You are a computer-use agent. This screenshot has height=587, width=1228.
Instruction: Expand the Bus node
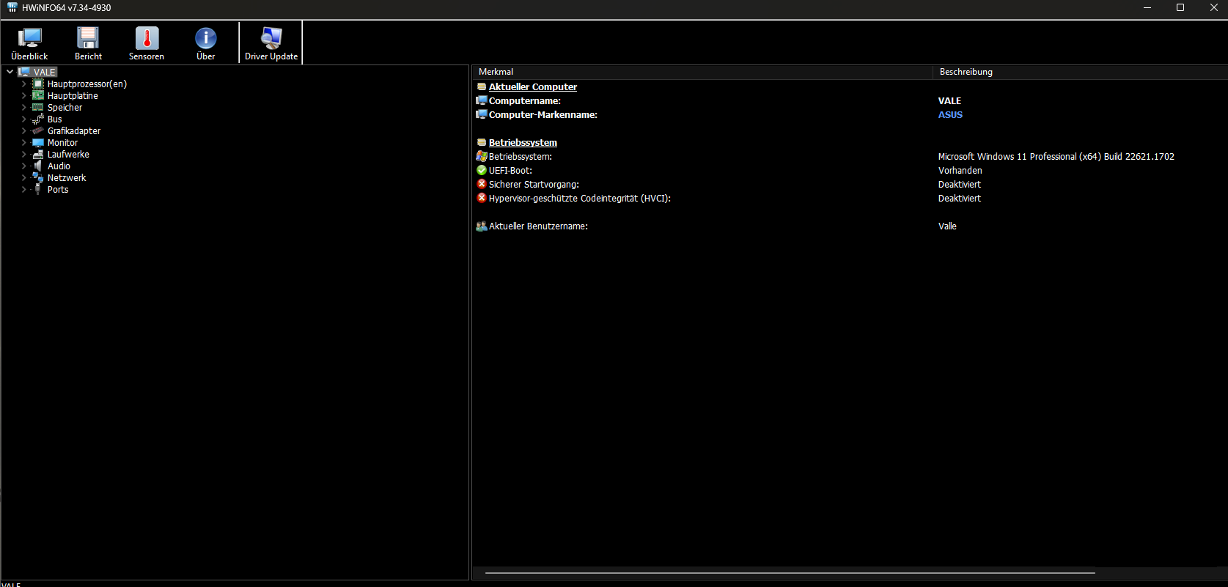[23, 119]
